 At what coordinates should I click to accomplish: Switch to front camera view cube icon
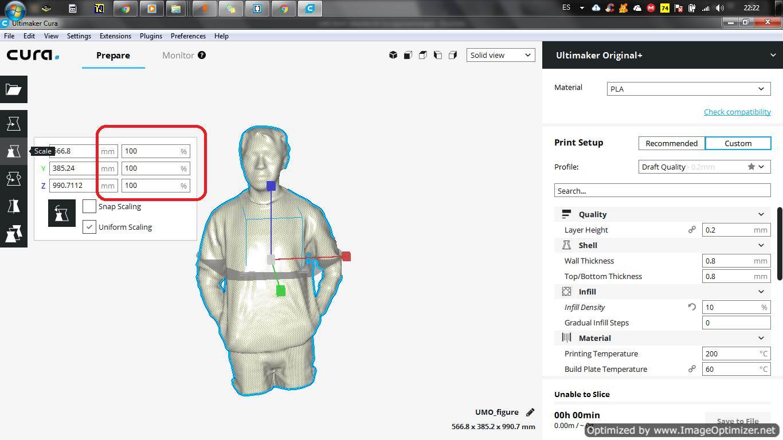pos(408,55)
